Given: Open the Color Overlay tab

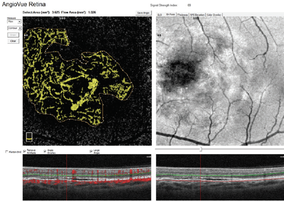Looking at the screenshot, I should click(x=214, y=15).
